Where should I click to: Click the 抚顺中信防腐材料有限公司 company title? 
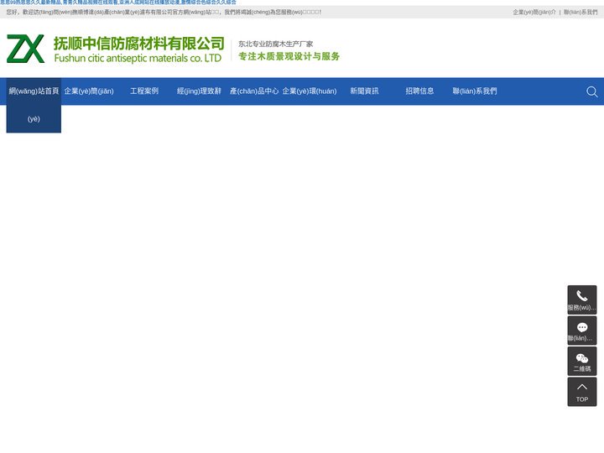pos(138,44)
